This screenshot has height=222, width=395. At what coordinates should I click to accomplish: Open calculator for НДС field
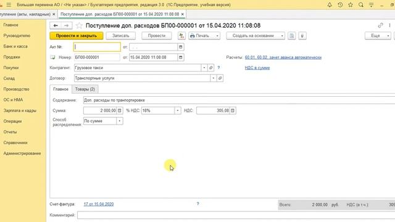coord(233,110)
